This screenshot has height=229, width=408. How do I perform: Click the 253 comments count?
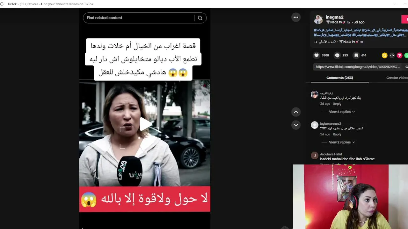pos(345,55)
